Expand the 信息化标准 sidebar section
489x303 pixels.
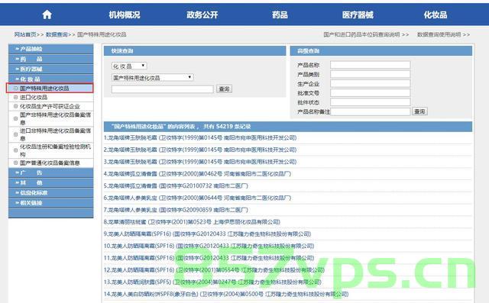51,192
